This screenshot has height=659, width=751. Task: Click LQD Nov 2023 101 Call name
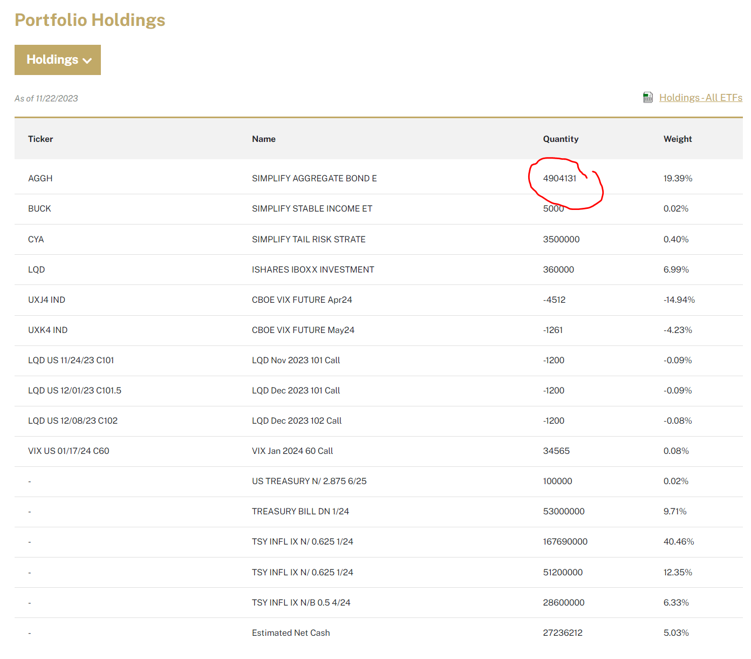[296, 360]
